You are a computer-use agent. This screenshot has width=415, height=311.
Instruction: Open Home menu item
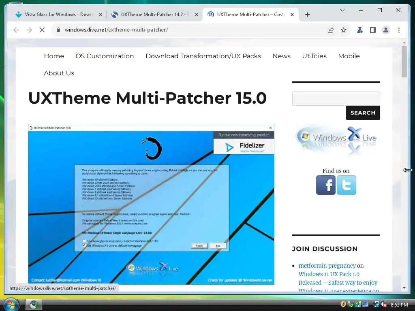(54, 56)
